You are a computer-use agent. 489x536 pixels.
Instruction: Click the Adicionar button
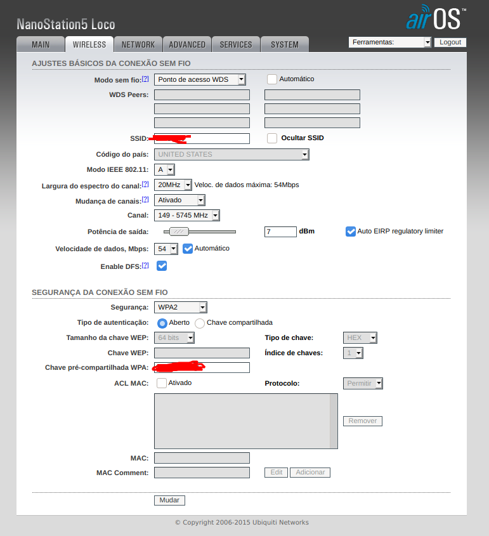(310, 473)
